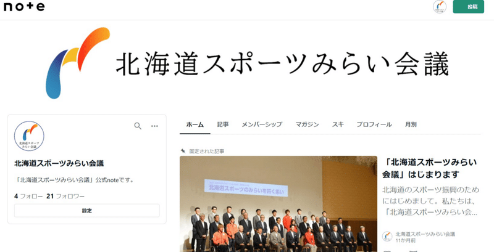This screenshot has width=494, height=252.
Task: Open the user avatar menu at top right
Action: point(440,7)
